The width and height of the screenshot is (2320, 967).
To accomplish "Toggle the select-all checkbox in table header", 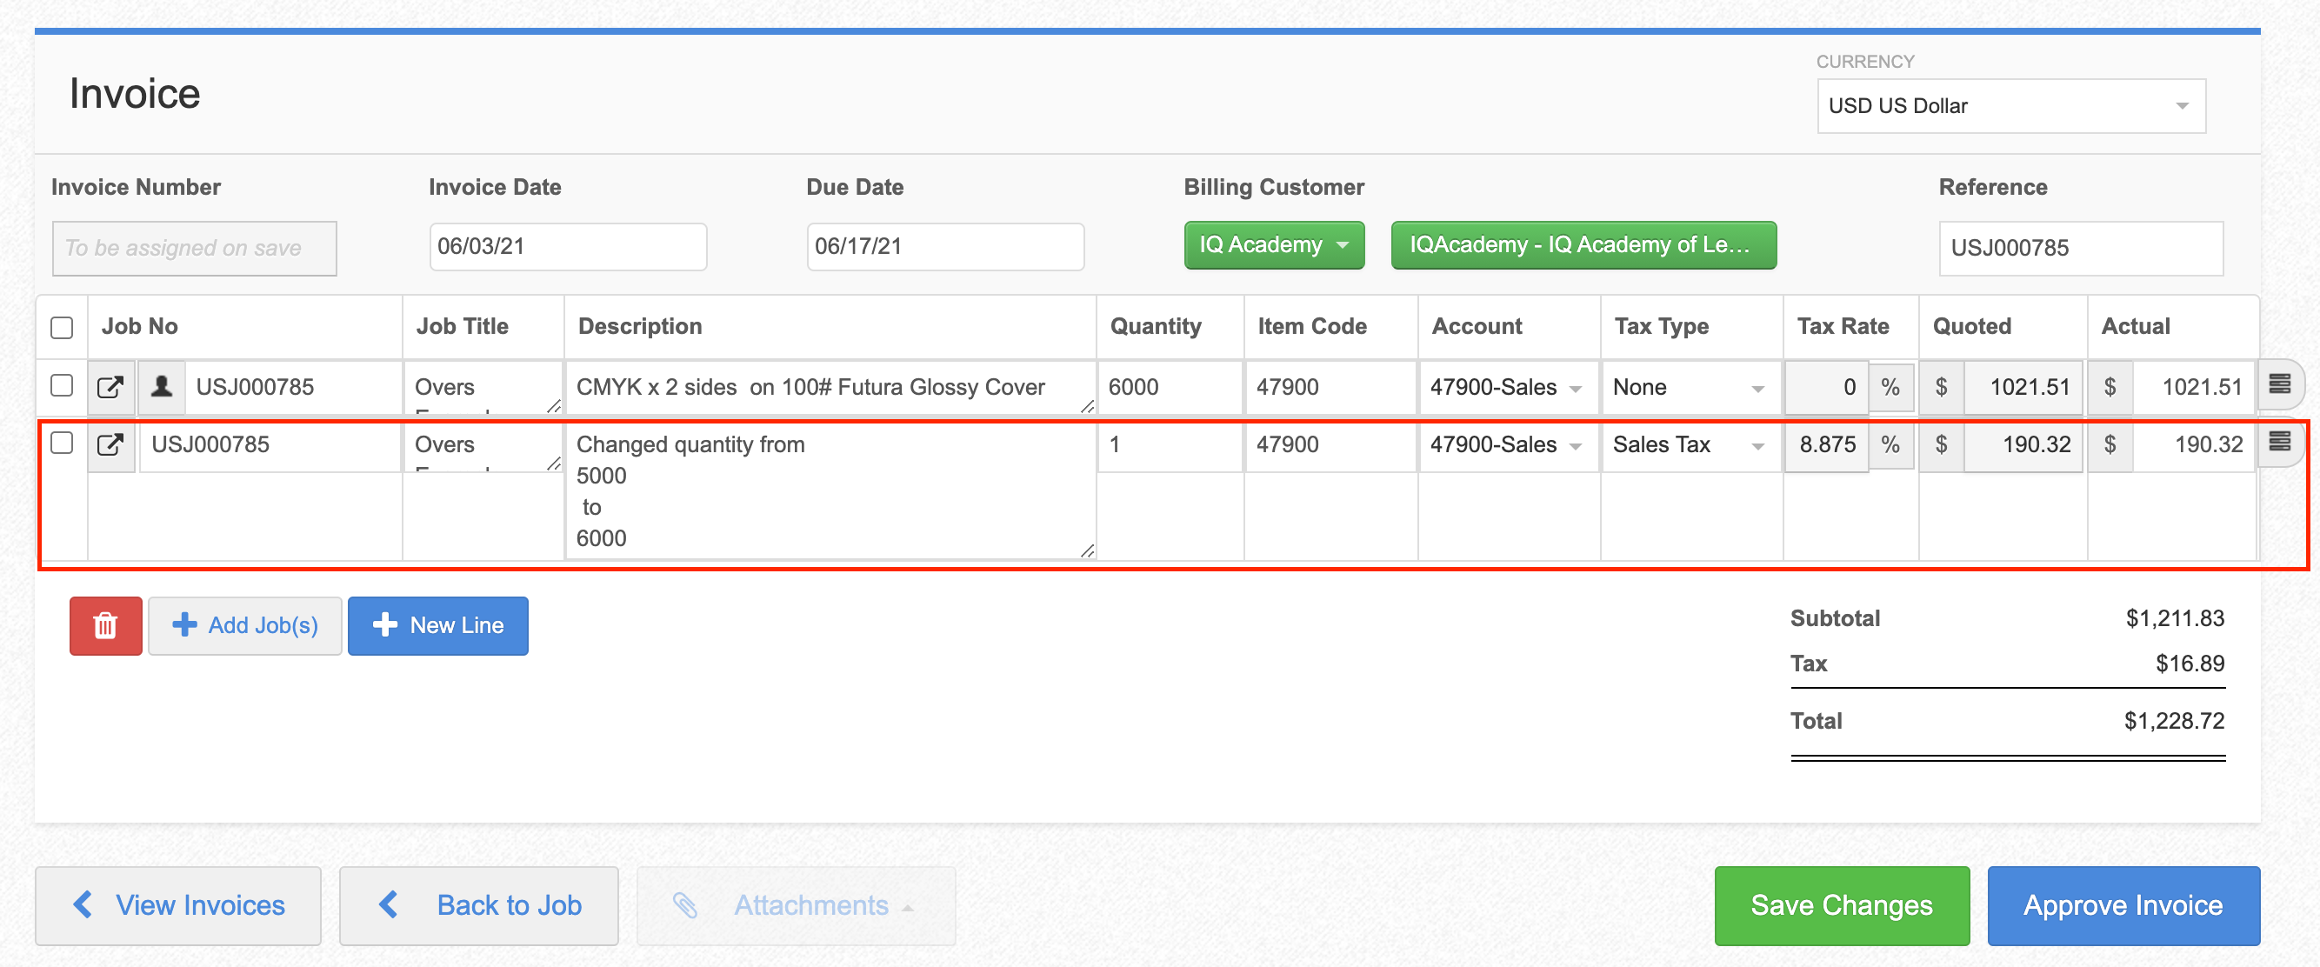I will tap(62, 328).
